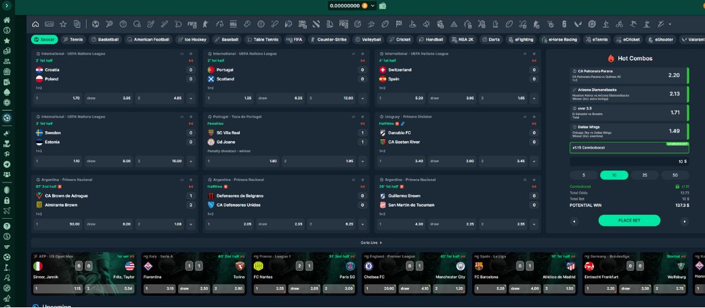This screenshot has width=705, height=308.
Task: Open the Go to Live link
Action: 371,242
